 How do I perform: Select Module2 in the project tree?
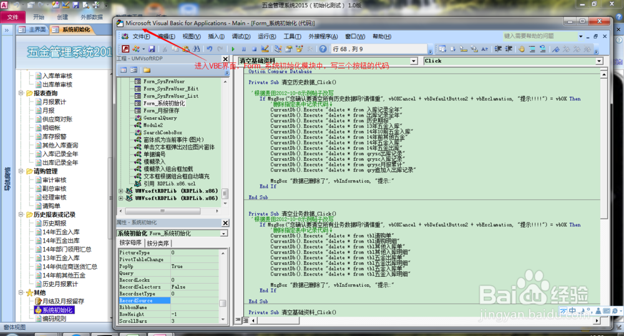point(154,125)
